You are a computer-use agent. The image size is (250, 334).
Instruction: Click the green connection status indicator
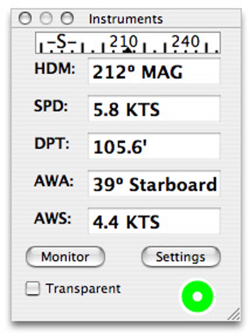197,296
